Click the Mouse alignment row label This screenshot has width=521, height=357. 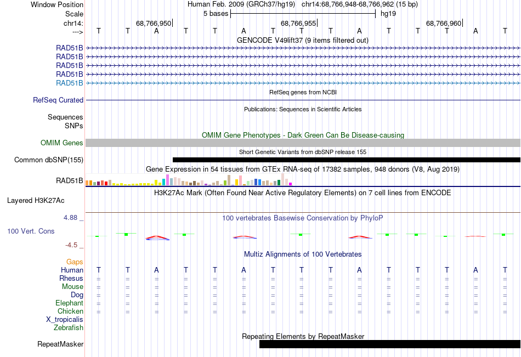72,286
